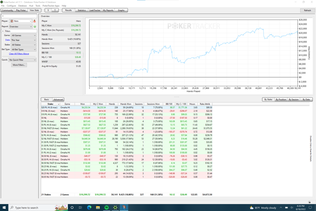Sort by the Hands Won column header

(x=125, y=104)
